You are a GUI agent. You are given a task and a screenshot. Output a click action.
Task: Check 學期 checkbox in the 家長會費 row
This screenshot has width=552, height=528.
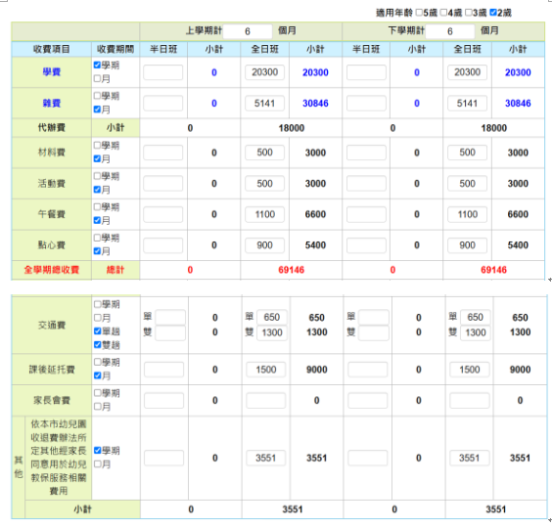98,392
